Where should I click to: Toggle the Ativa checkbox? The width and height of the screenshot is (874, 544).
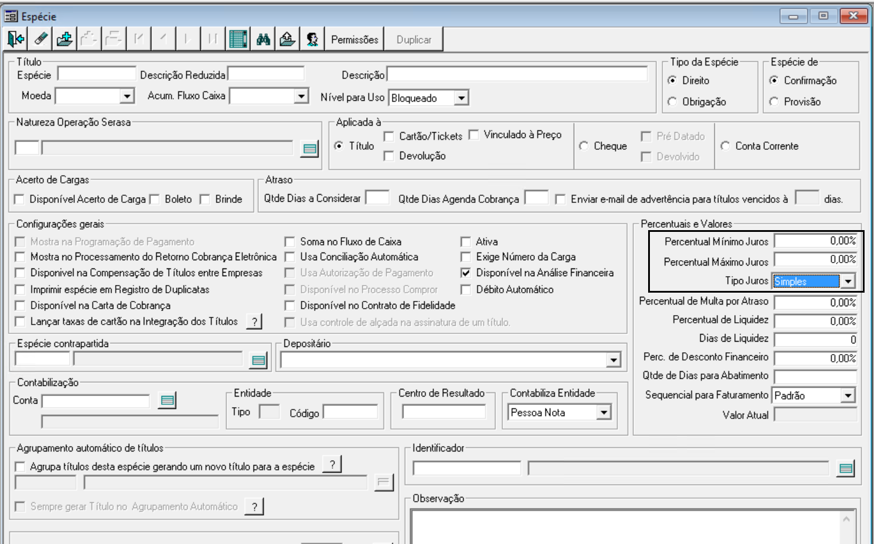(x=466, y=242)
